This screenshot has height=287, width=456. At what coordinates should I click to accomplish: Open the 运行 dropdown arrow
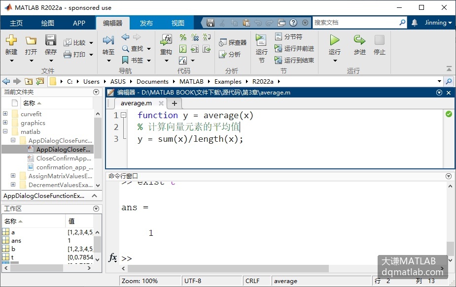click(335, 61)
